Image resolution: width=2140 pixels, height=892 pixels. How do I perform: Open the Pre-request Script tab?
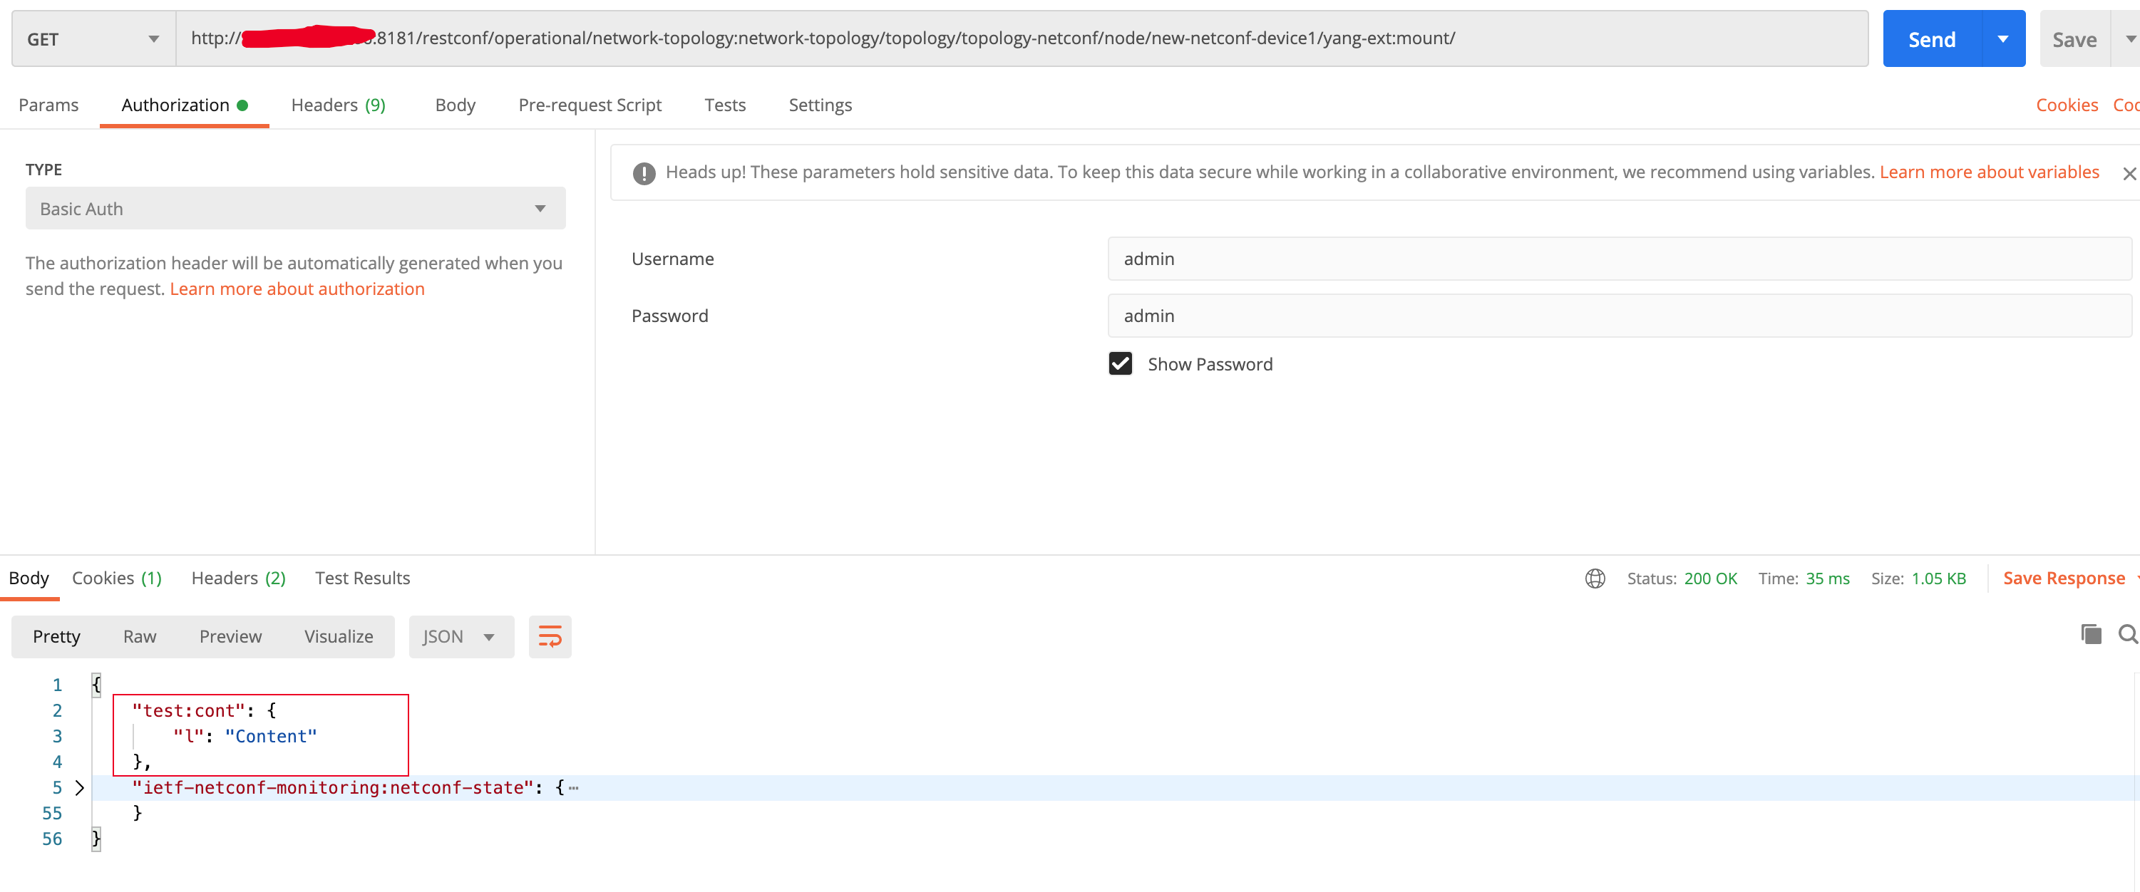click(x=590, y=105)
